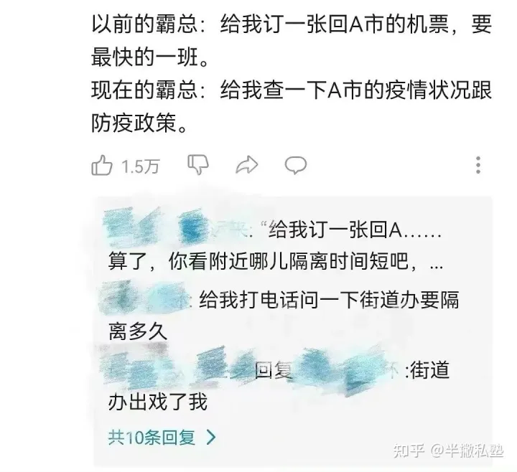Open first reply beginning 给我订一张回A

[275, 245]
